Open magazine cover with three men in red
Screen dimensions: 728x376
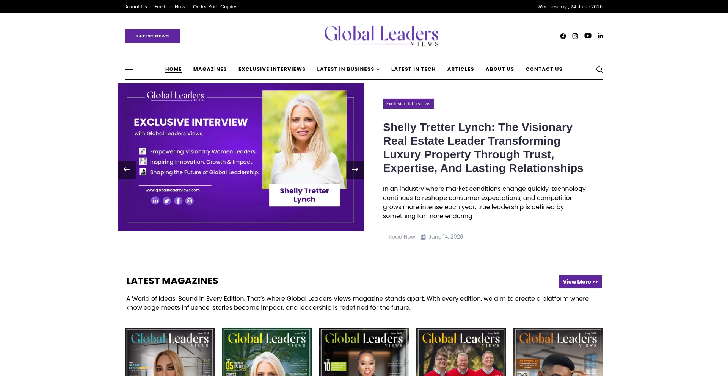click(x=461, y=352)
